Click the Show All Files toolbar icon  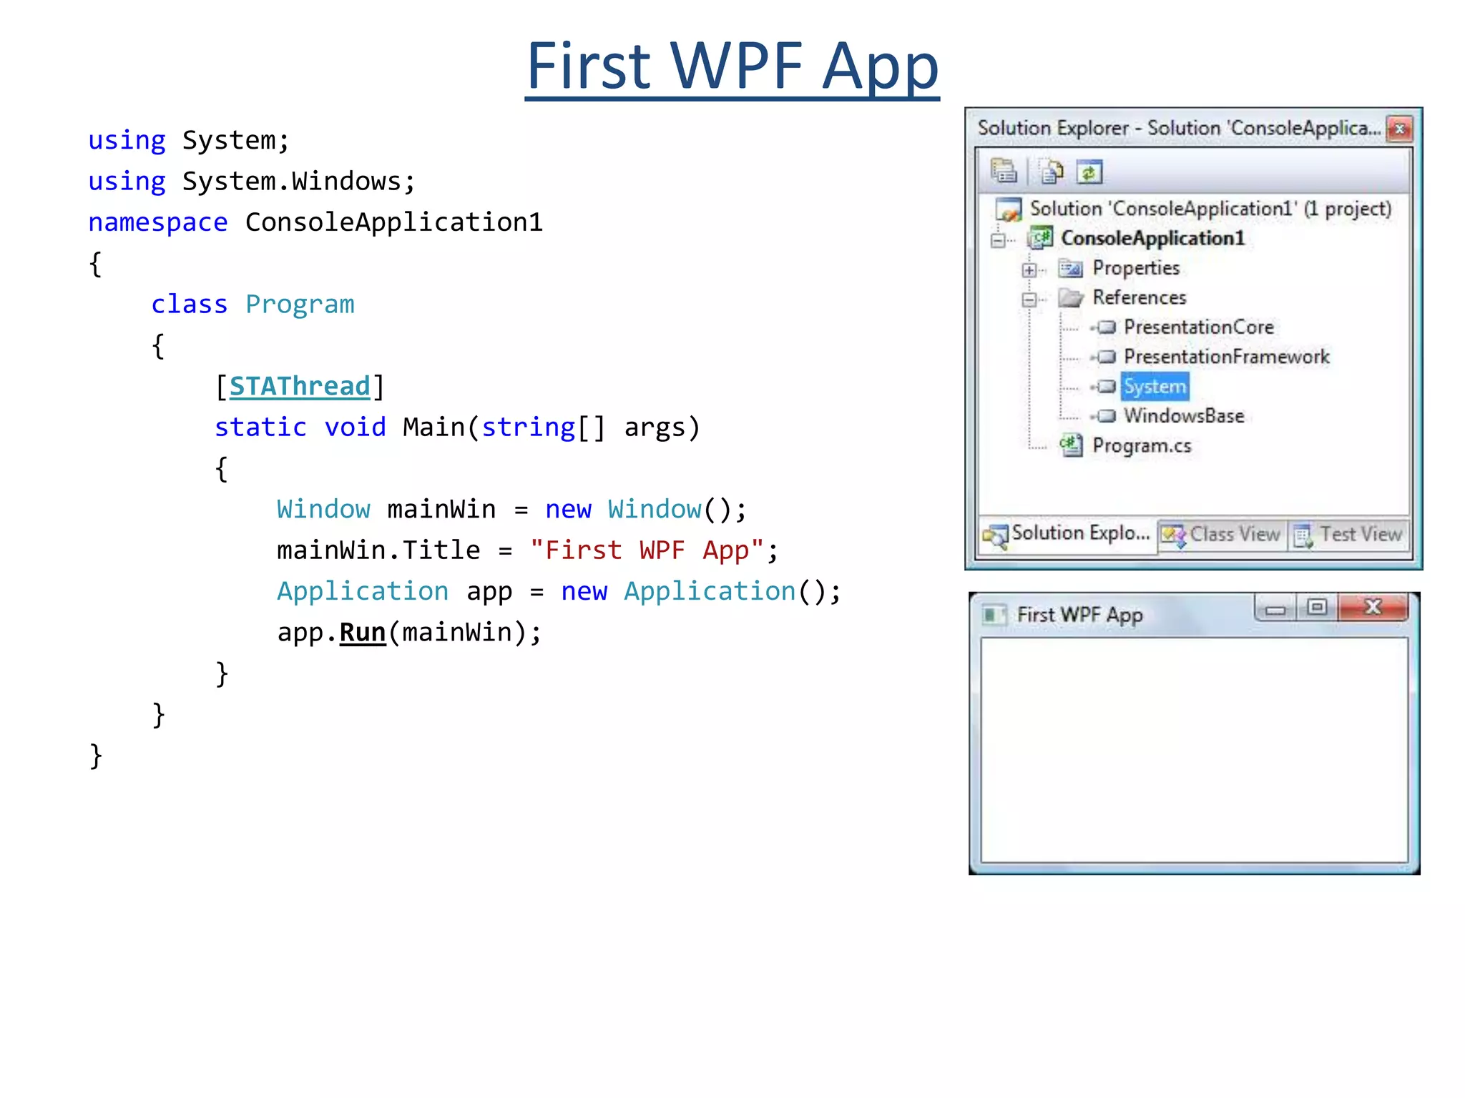(1052, 172)
